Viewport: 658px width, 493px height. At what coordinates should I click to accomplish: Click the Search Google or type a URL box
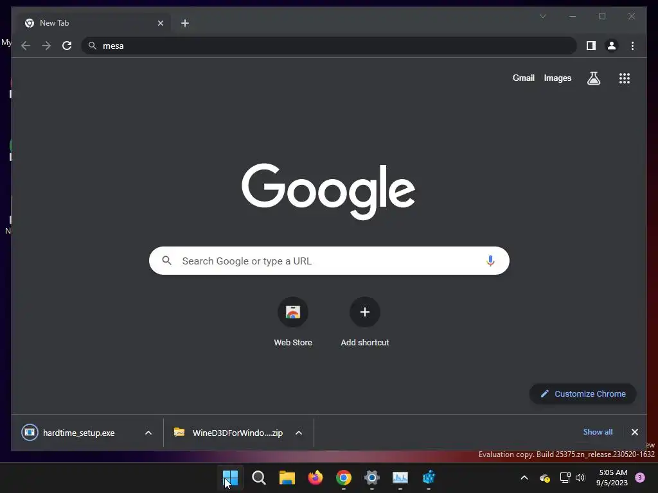(329, 261)
